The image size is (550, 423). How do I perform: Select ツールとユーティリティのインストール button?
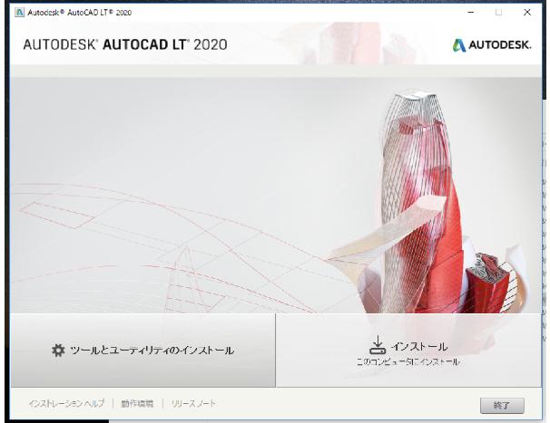pyautogui.click(x=143, y=351)
